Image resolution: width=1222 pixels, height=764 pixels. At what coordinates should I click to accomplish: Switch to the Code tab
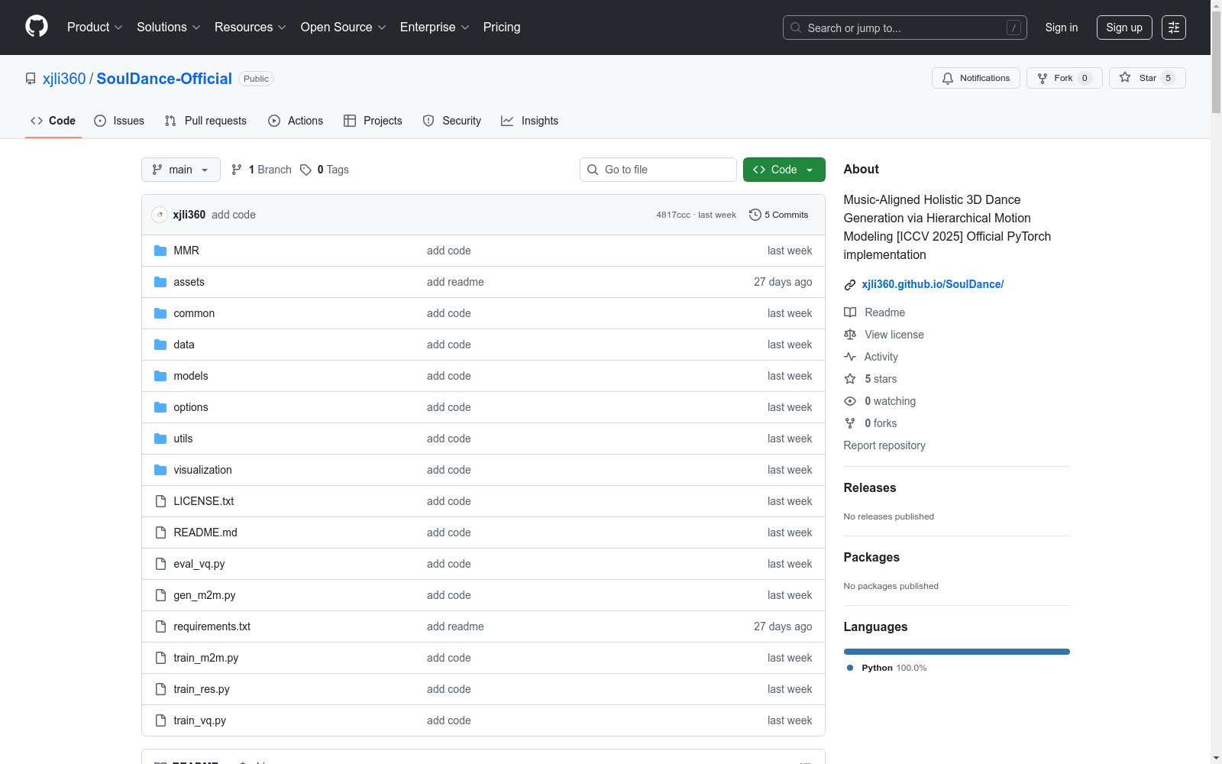click(53, 121)
